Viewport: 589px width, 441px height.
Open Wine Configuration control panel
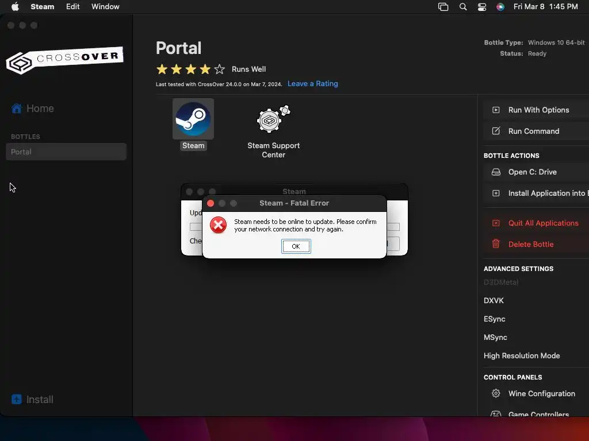point(541,393)
